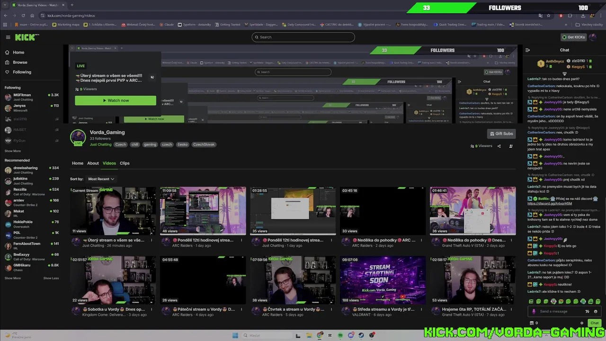Click the icon right of the share icon
The image size is (606, 341).
click(x=511, y=146)
